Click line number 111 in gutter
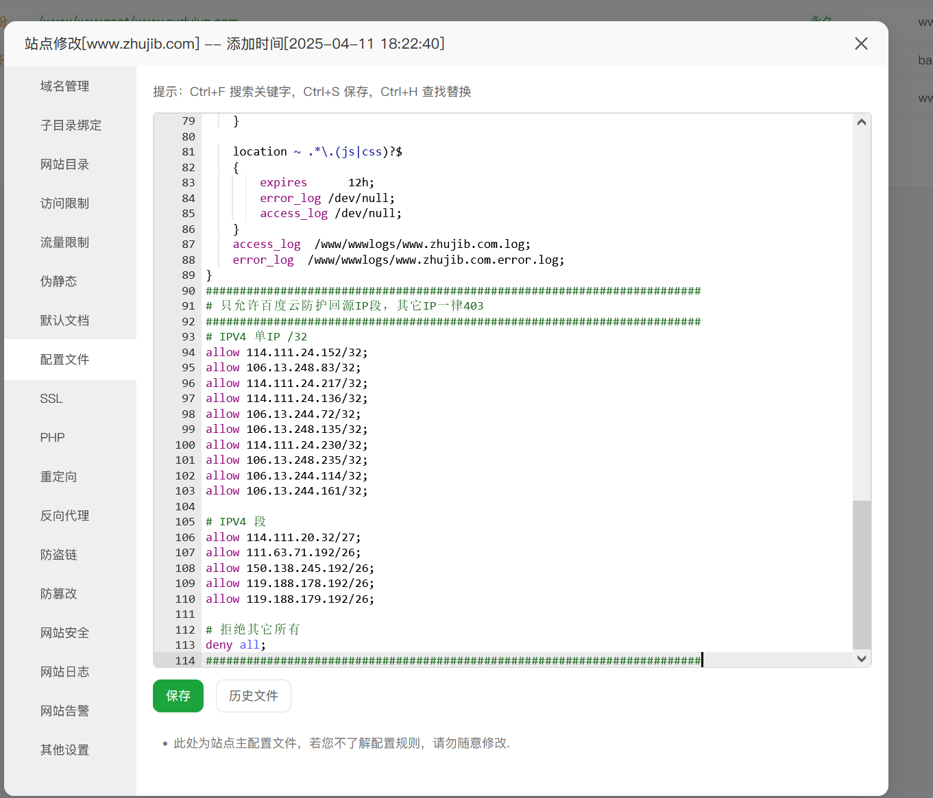 pyautogui.click(x=185, y=614)
